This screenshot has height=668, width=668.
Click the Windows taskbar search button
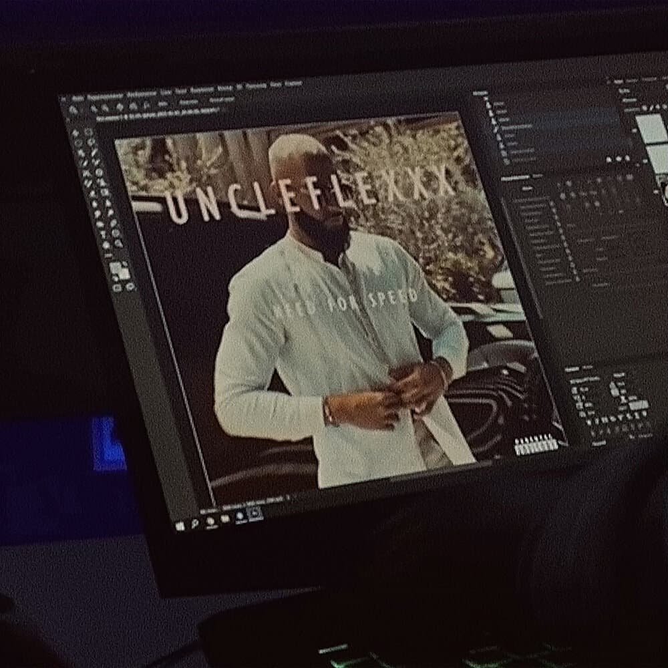194,524
